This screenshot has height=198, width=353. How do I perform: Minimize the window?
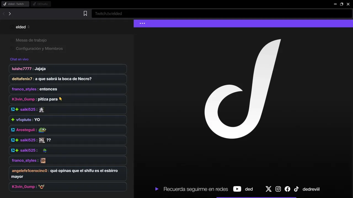pyautogui.click(x=335, y=4)
